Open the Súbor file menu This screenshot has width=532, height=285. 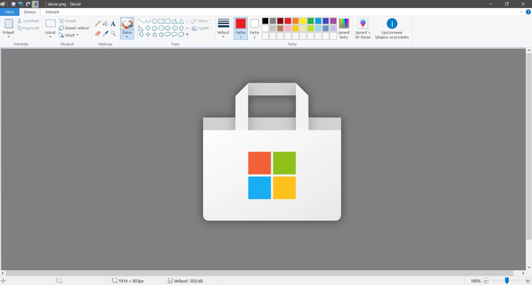tap(9, 12)
